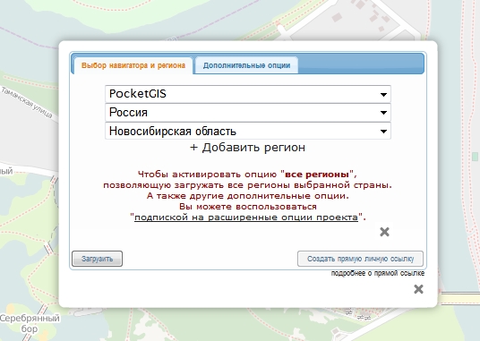This screenshot has height=341, width=480.
Task: Open the PocketGIS navigator selection box
Action: tap(248, 94)
